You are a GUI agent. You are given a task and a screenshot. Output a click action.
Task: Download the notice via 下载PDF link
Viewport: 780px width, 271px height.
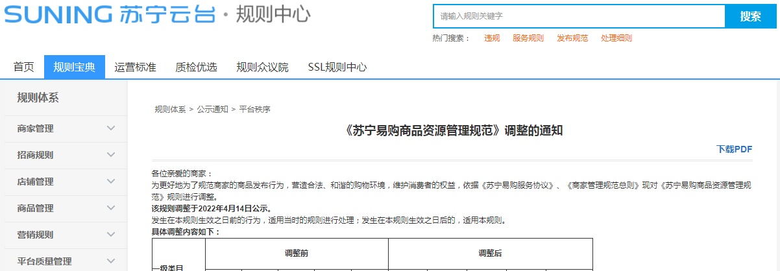(734, 149)
